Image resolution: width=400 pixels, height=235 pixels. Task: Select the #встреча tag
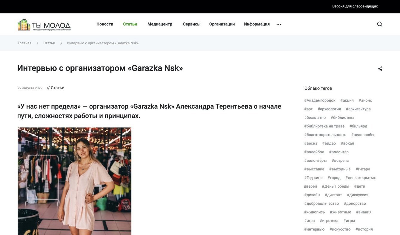[x=340, y=161]
